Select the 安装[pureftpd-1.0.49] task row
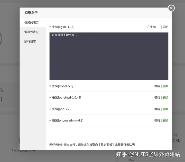This screenshot has height=162, width=185. coord(109,98)
